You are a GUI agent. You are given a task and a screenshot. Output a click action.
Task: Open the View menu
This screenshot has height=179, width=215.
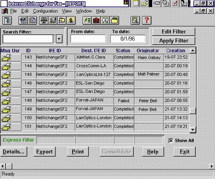point(67,11)
